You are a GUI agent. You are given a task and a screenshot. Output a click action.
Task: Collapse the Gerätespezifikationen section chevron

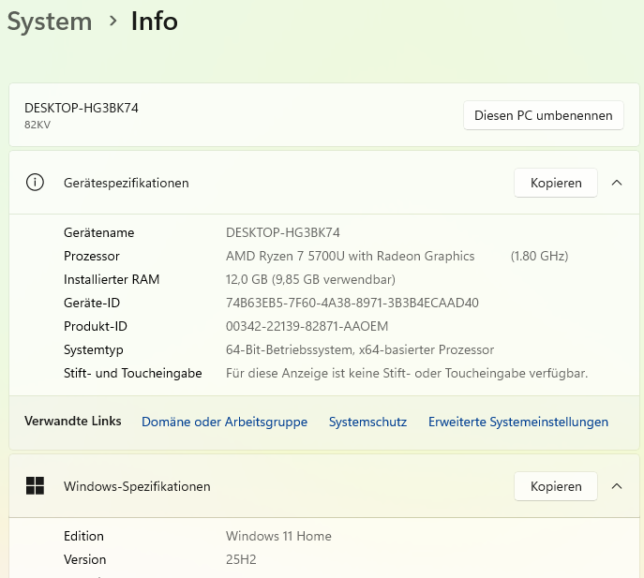pyautogui.click(x=617, y=183)
